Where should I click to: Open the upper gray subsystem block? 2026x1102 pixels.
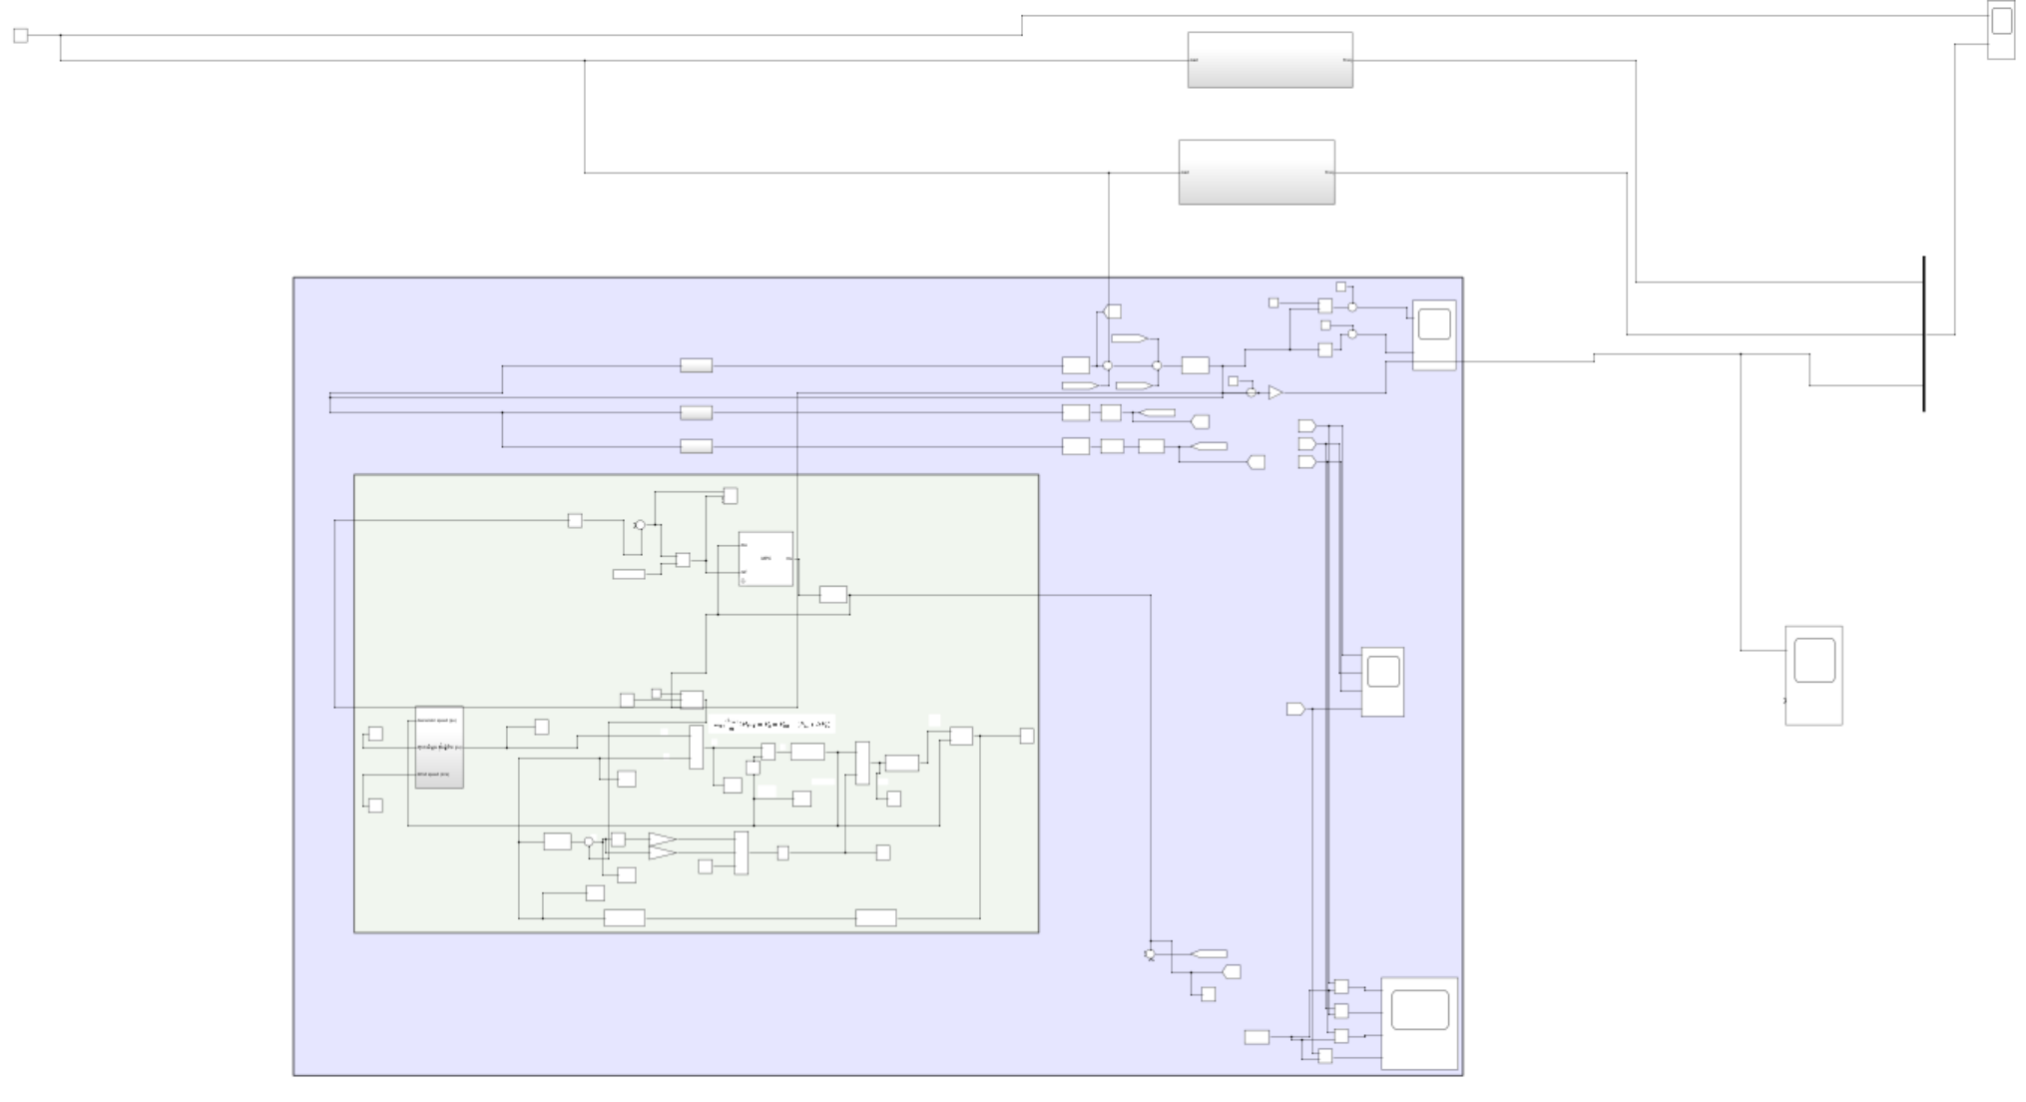tap(1269, 60)
